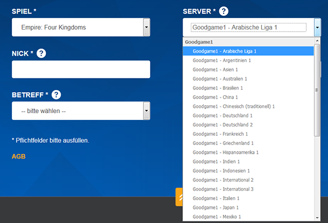Choose Goodgame1 - Japan 1
The height and width of the screenshot is (223, 328).
pyautogui.click(x=248, y=207)
